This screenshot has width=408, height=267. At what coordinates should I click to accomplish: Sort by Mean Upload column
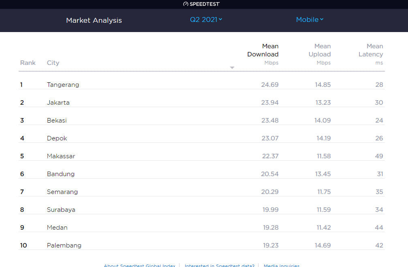tap(320, 54)
